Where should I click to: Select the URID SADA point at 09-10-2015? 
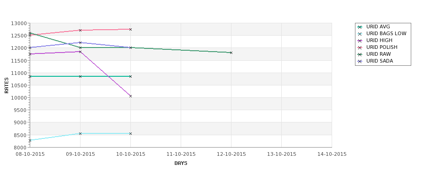(80, 42)
